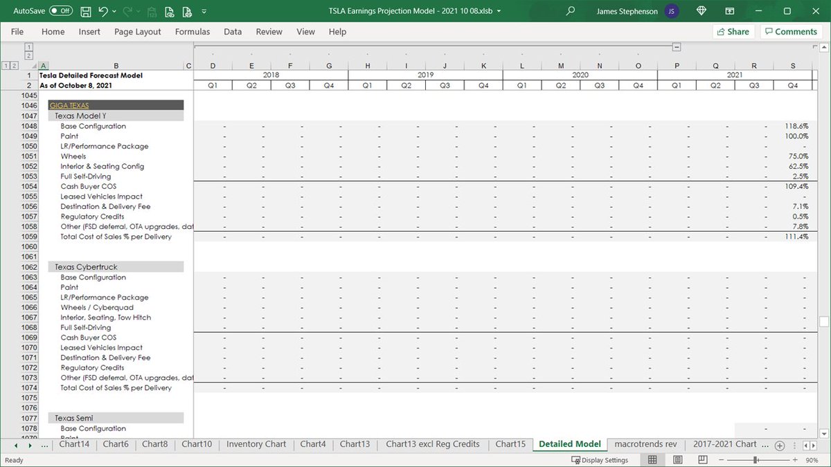
Task: Switch to the Home ribbon tab
Action: pyautogui.click(x=53, y=32)
